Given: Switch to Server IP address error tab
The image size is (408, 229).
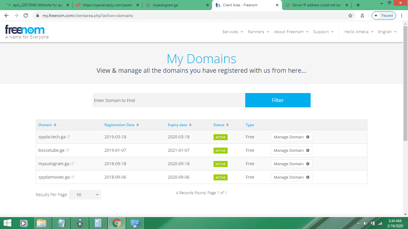Looking at the screenshot, I should [x=317, y=5].
